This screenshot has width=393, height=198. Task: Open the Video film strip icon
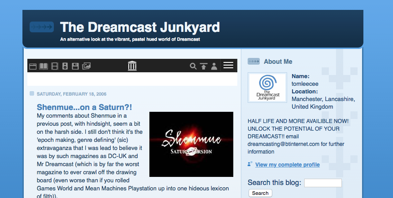click(55, 66)
